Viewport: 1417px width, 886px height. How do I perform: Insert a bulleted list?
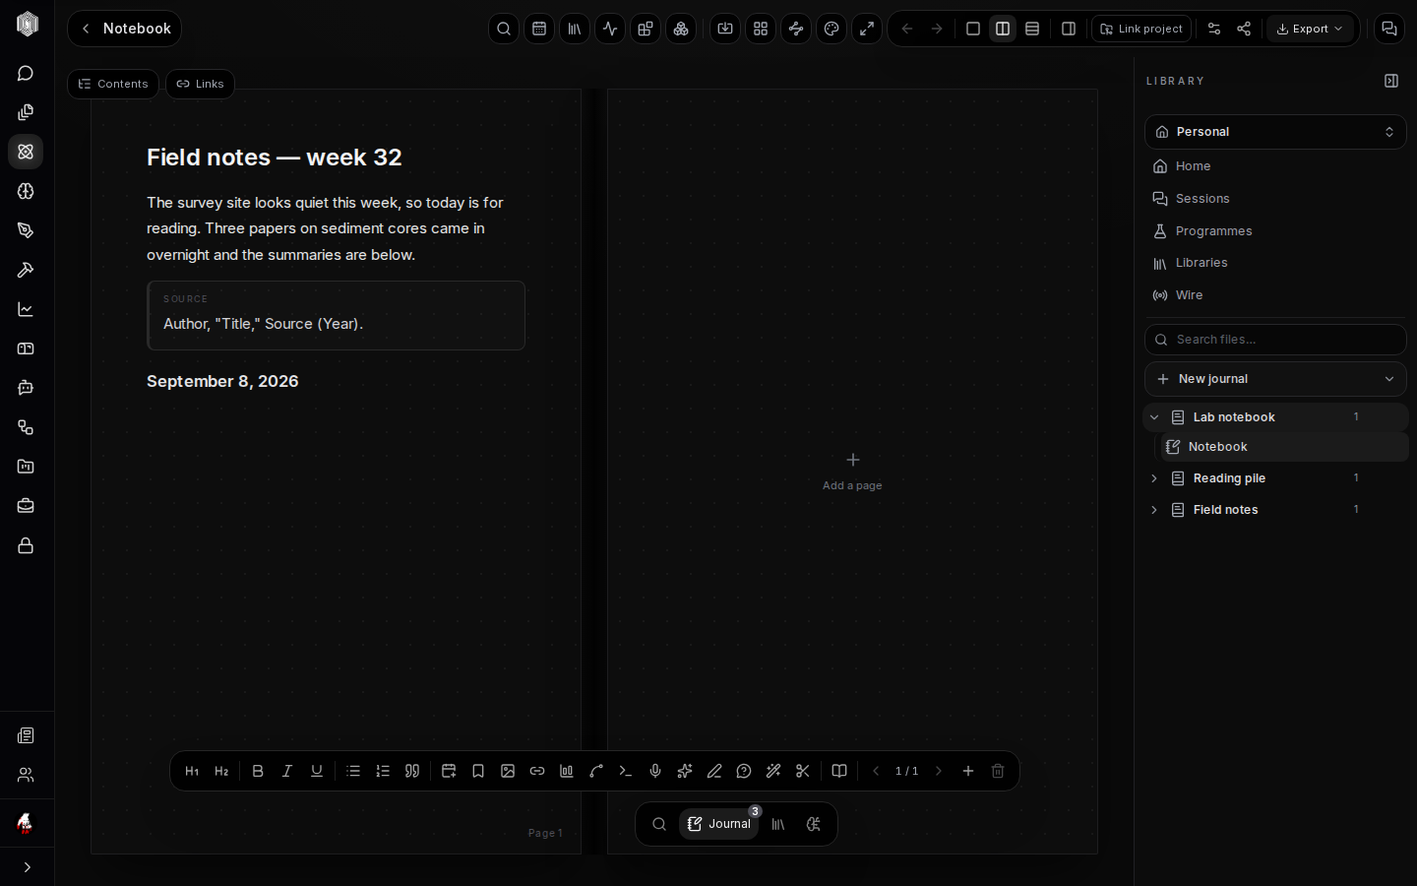[353, 771]
